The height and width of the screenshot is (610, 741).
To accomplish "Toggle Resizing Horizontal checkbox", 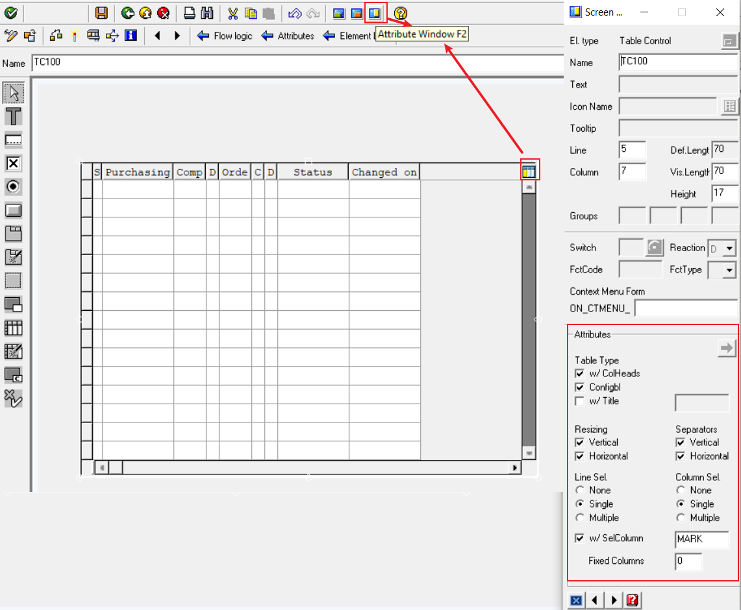I will 580,456.
